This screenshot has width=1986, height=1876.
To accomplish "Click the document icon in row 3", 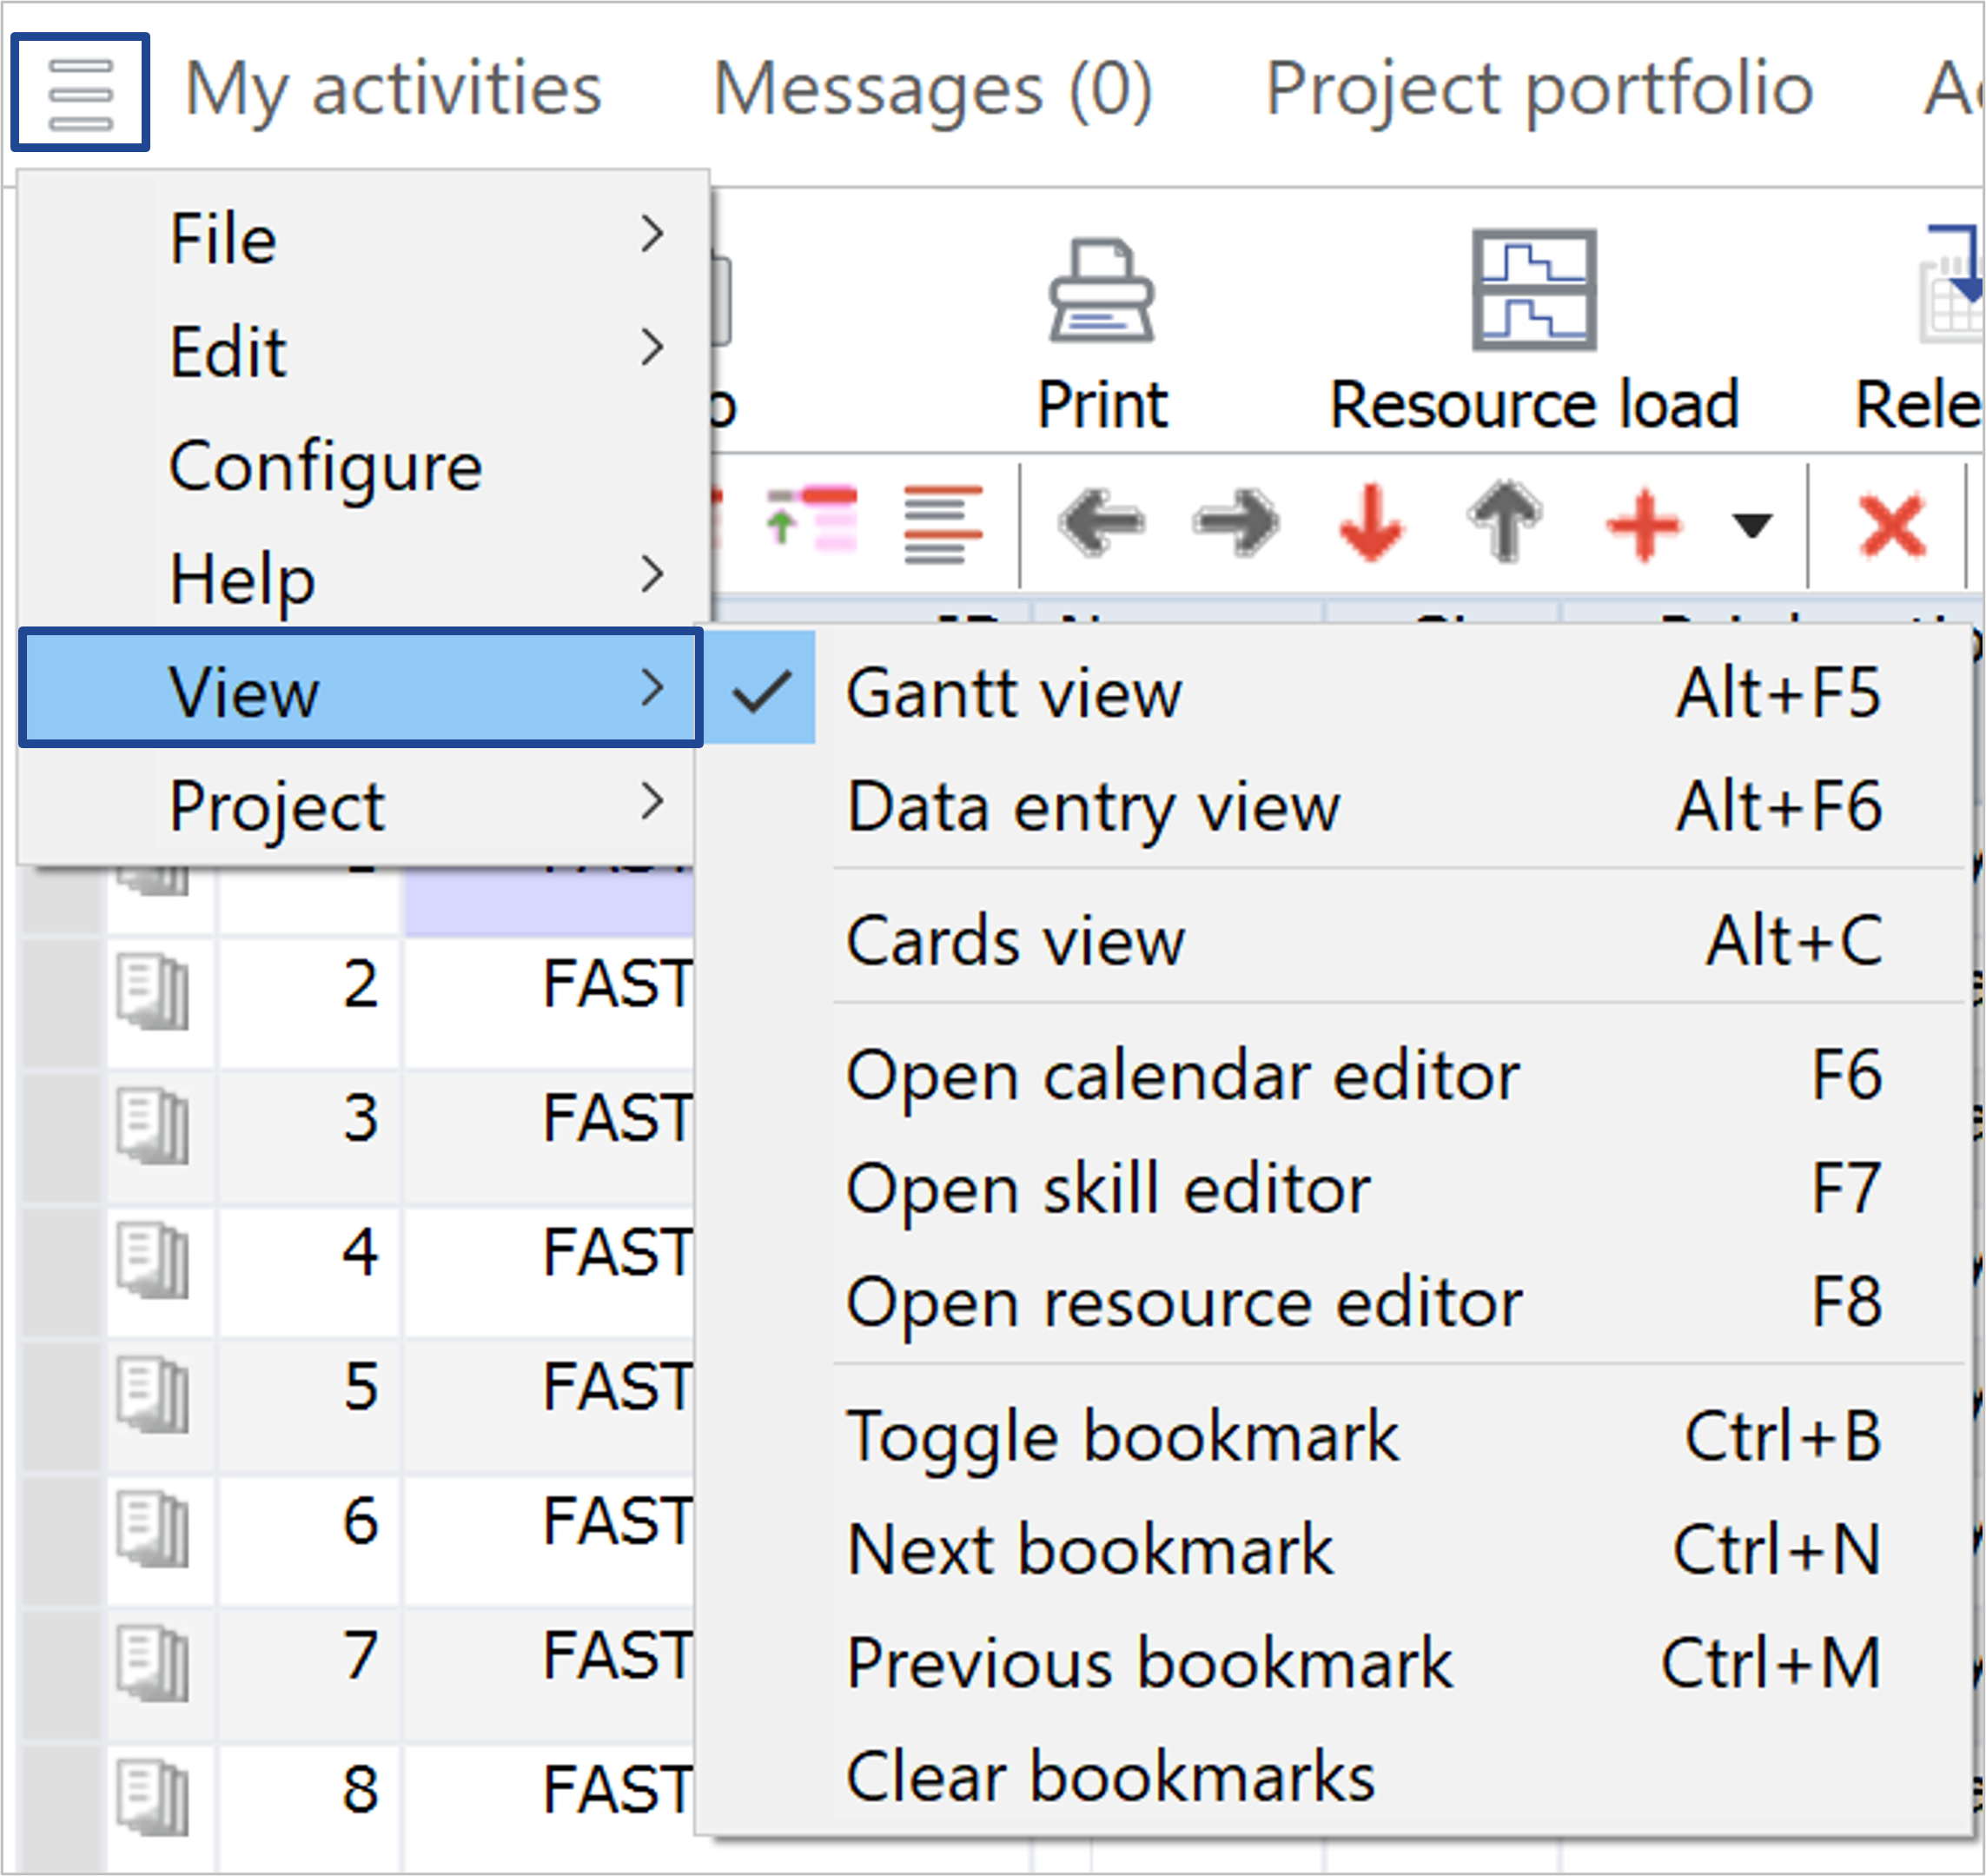I will pos(152,1127).
